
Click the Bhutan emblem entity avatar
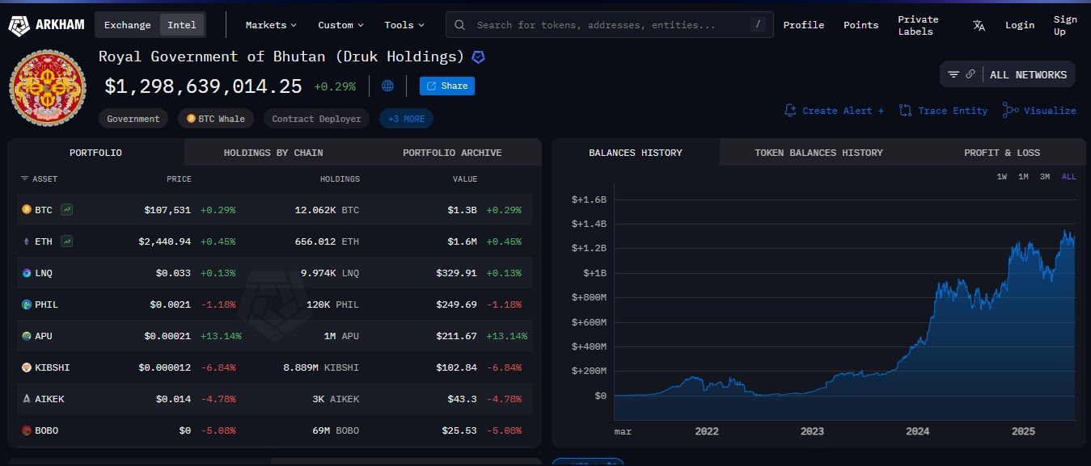point(48,87)
